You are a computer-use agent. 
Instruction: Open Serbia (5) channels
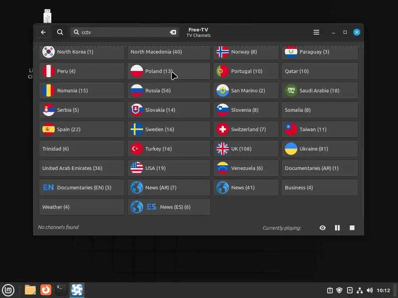pyautogui.click(x=82, y=110)
